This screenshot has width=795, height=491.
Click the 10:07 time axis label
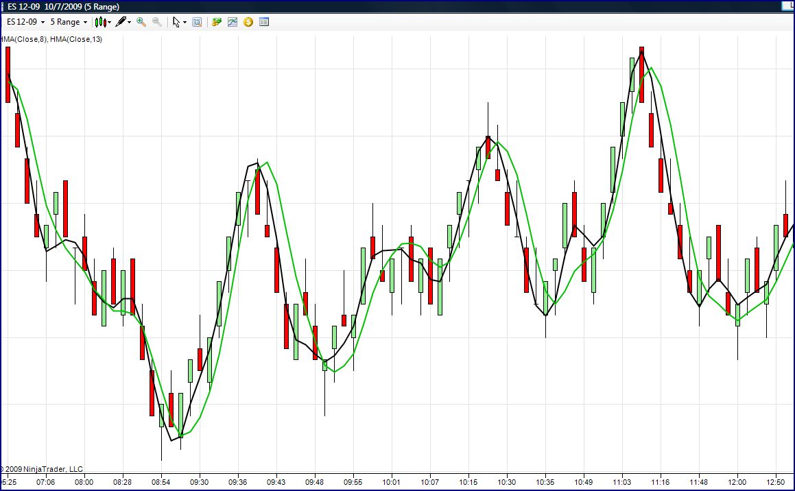[x=430, y=482]
